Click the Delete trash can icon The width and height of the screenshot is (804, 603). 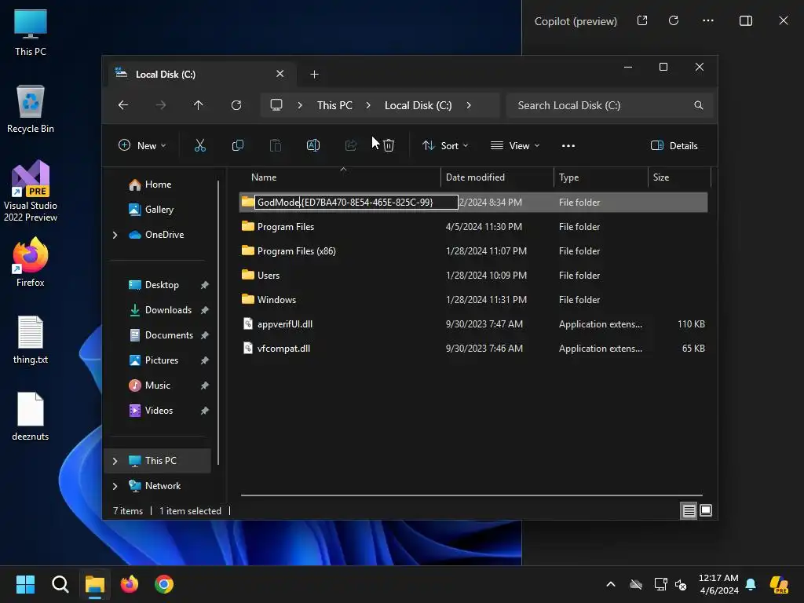(389, 145)
